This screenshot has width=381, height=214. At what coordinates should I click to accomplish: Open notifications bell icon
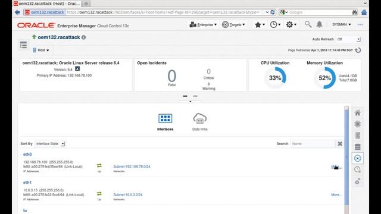[x=319, y=24]
